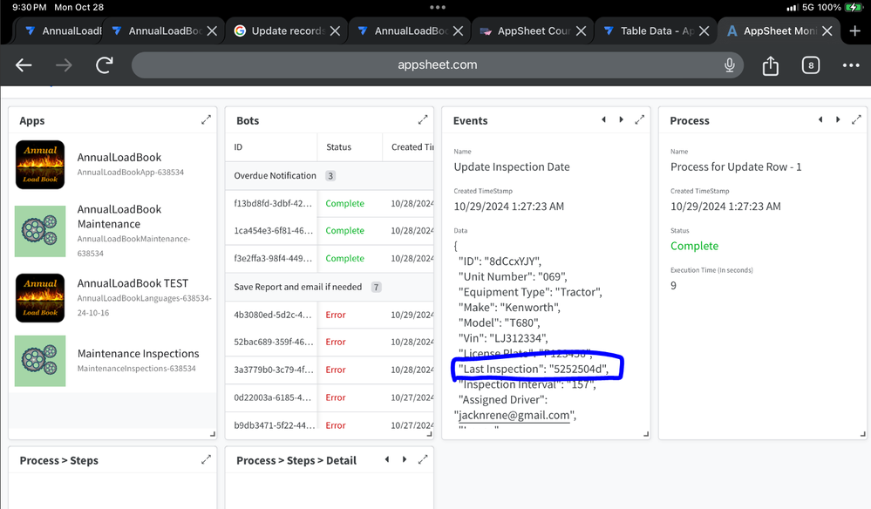Go to previous Process > Steps > Detail item
Viewport: 871px width, 509px height.
(387, 459)
